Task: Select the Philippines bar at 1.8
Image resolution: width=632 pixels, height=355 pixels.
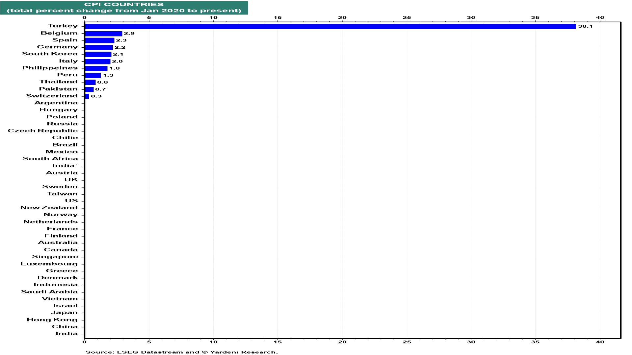Action: coord(96,68)
